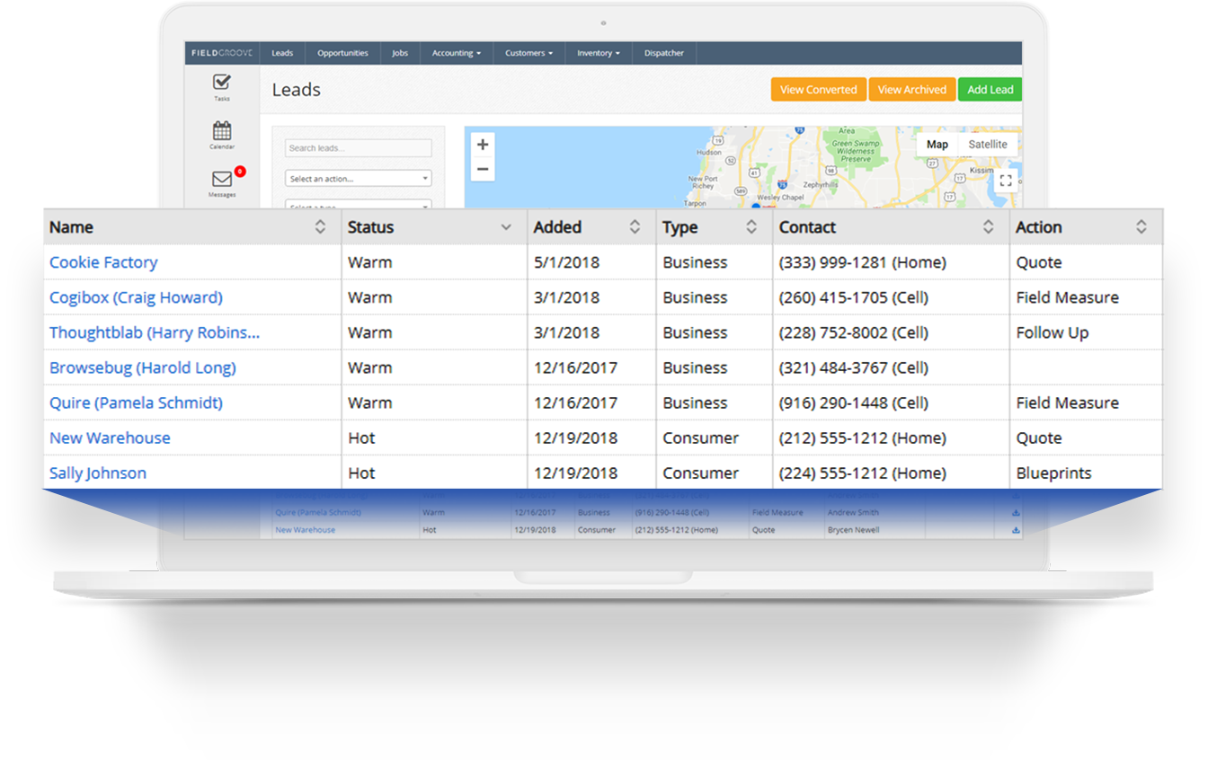Download icon on New Warehouse background row
This screenshot has width=1208, height=760.
pos(1016,530)
